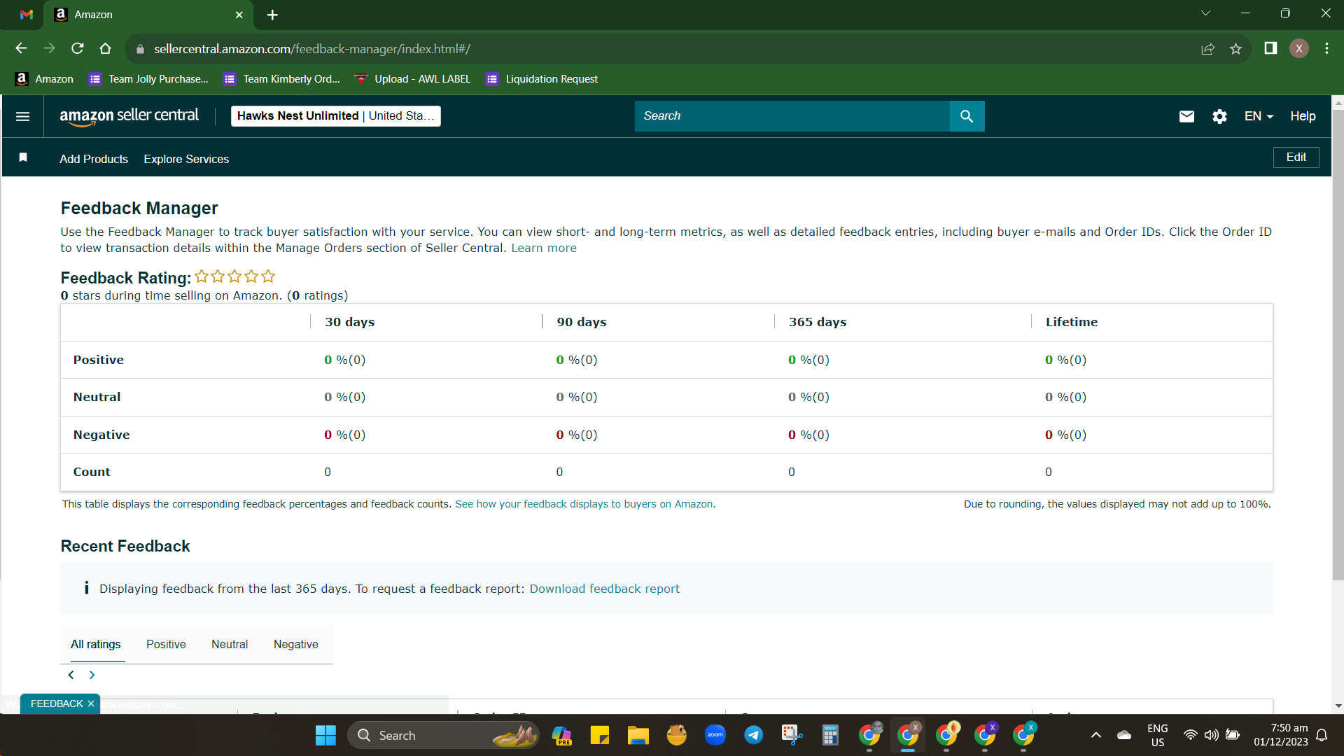Click the Amazon Seller Central logo

pyautogui.click(x=129, y=116)
